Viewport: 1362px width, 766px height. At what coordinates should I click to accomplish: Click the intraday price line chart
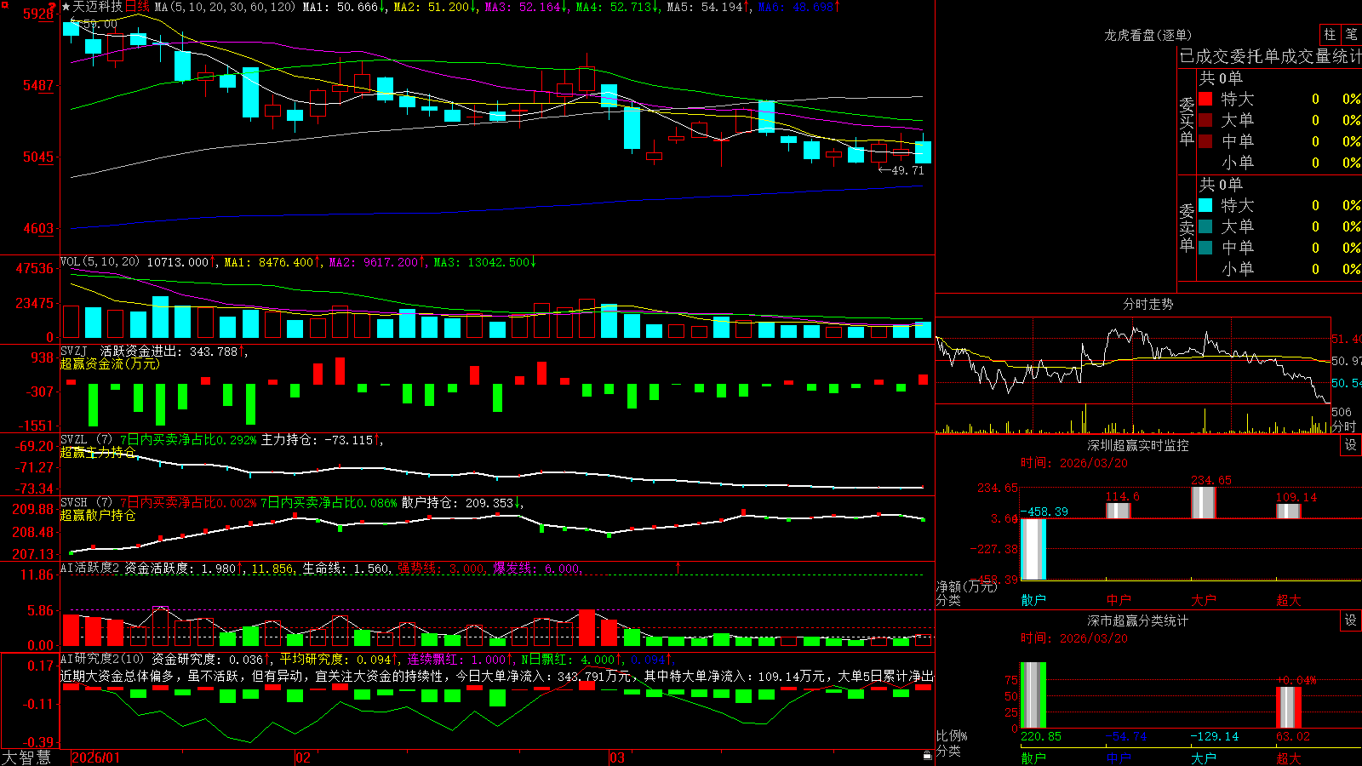coord(1133,362)
